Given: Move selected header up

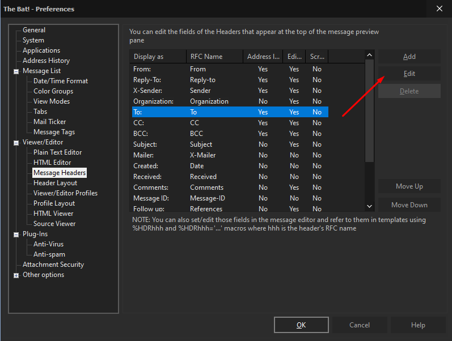Looking at the screenshot, I should tap(409, 186).
